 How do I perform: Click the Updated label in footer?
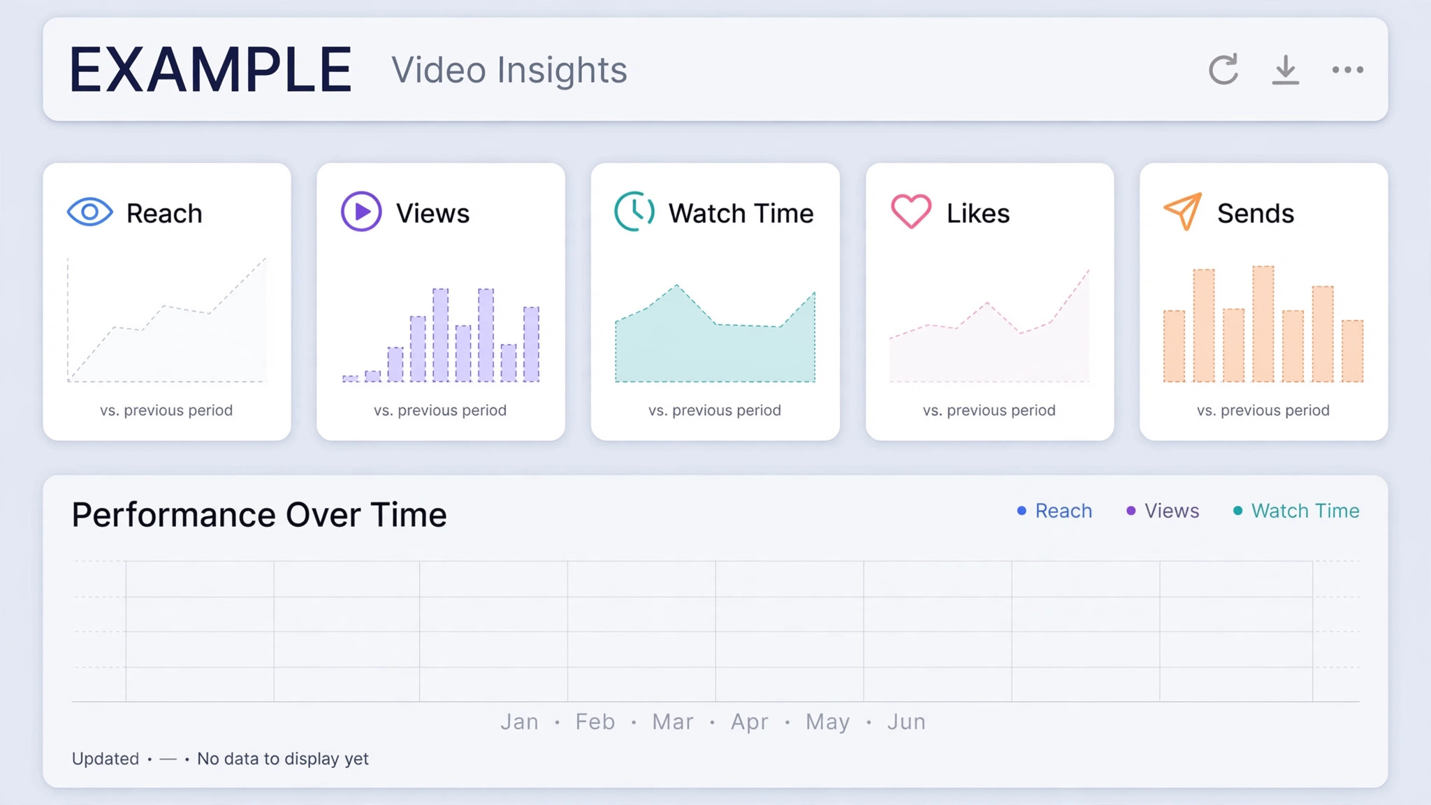pyautogui.click(x=106, y=759)
